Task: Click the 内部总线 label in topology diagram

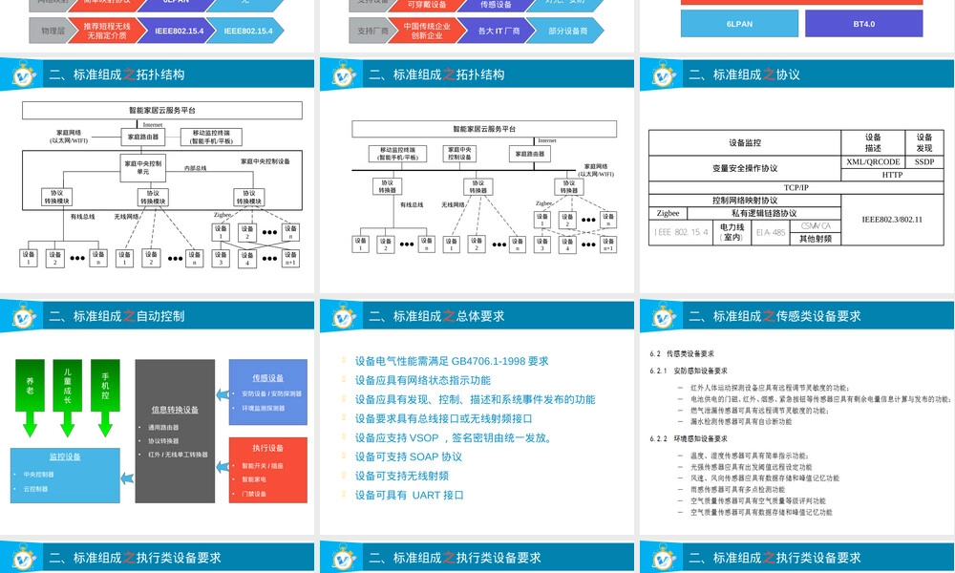Action: pos(196,168)
